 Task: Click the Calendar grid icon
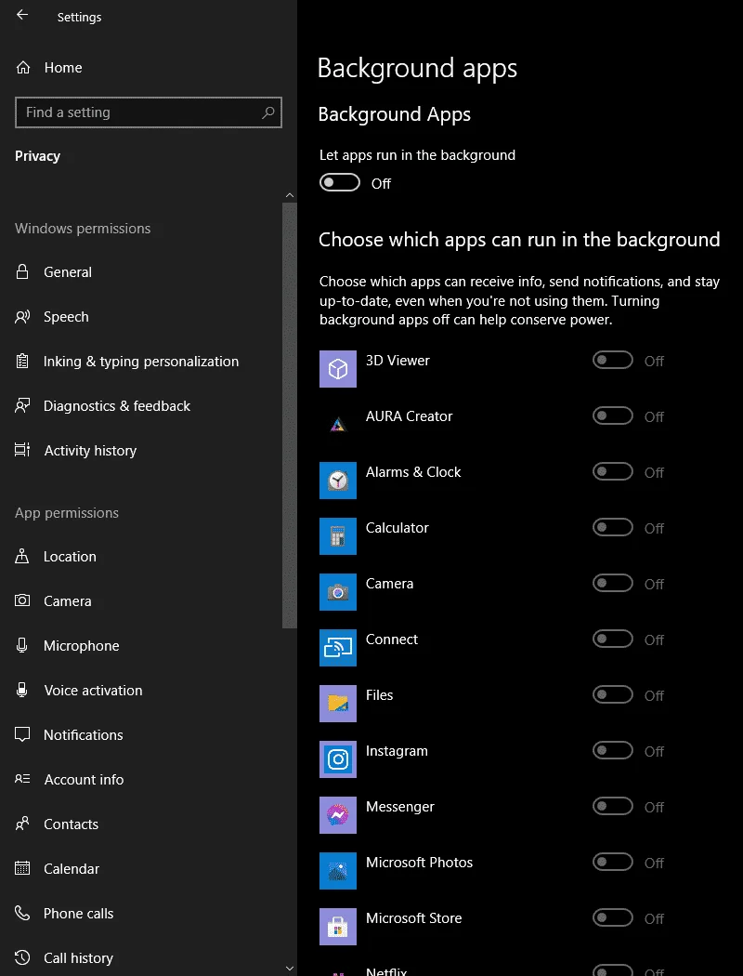(22, 867)
